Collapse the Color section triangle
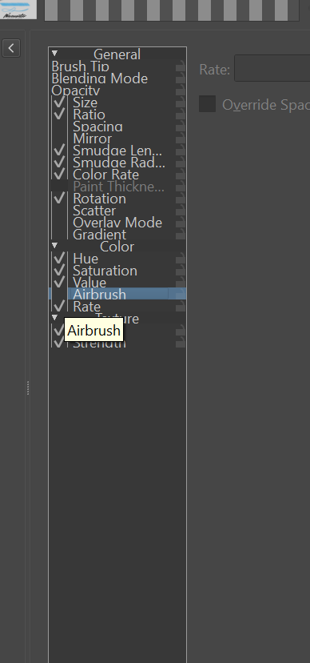 pos(54,245)
